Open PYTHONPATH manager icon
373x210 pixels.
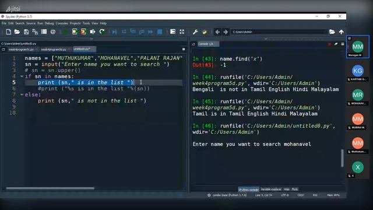pos(205,32)
